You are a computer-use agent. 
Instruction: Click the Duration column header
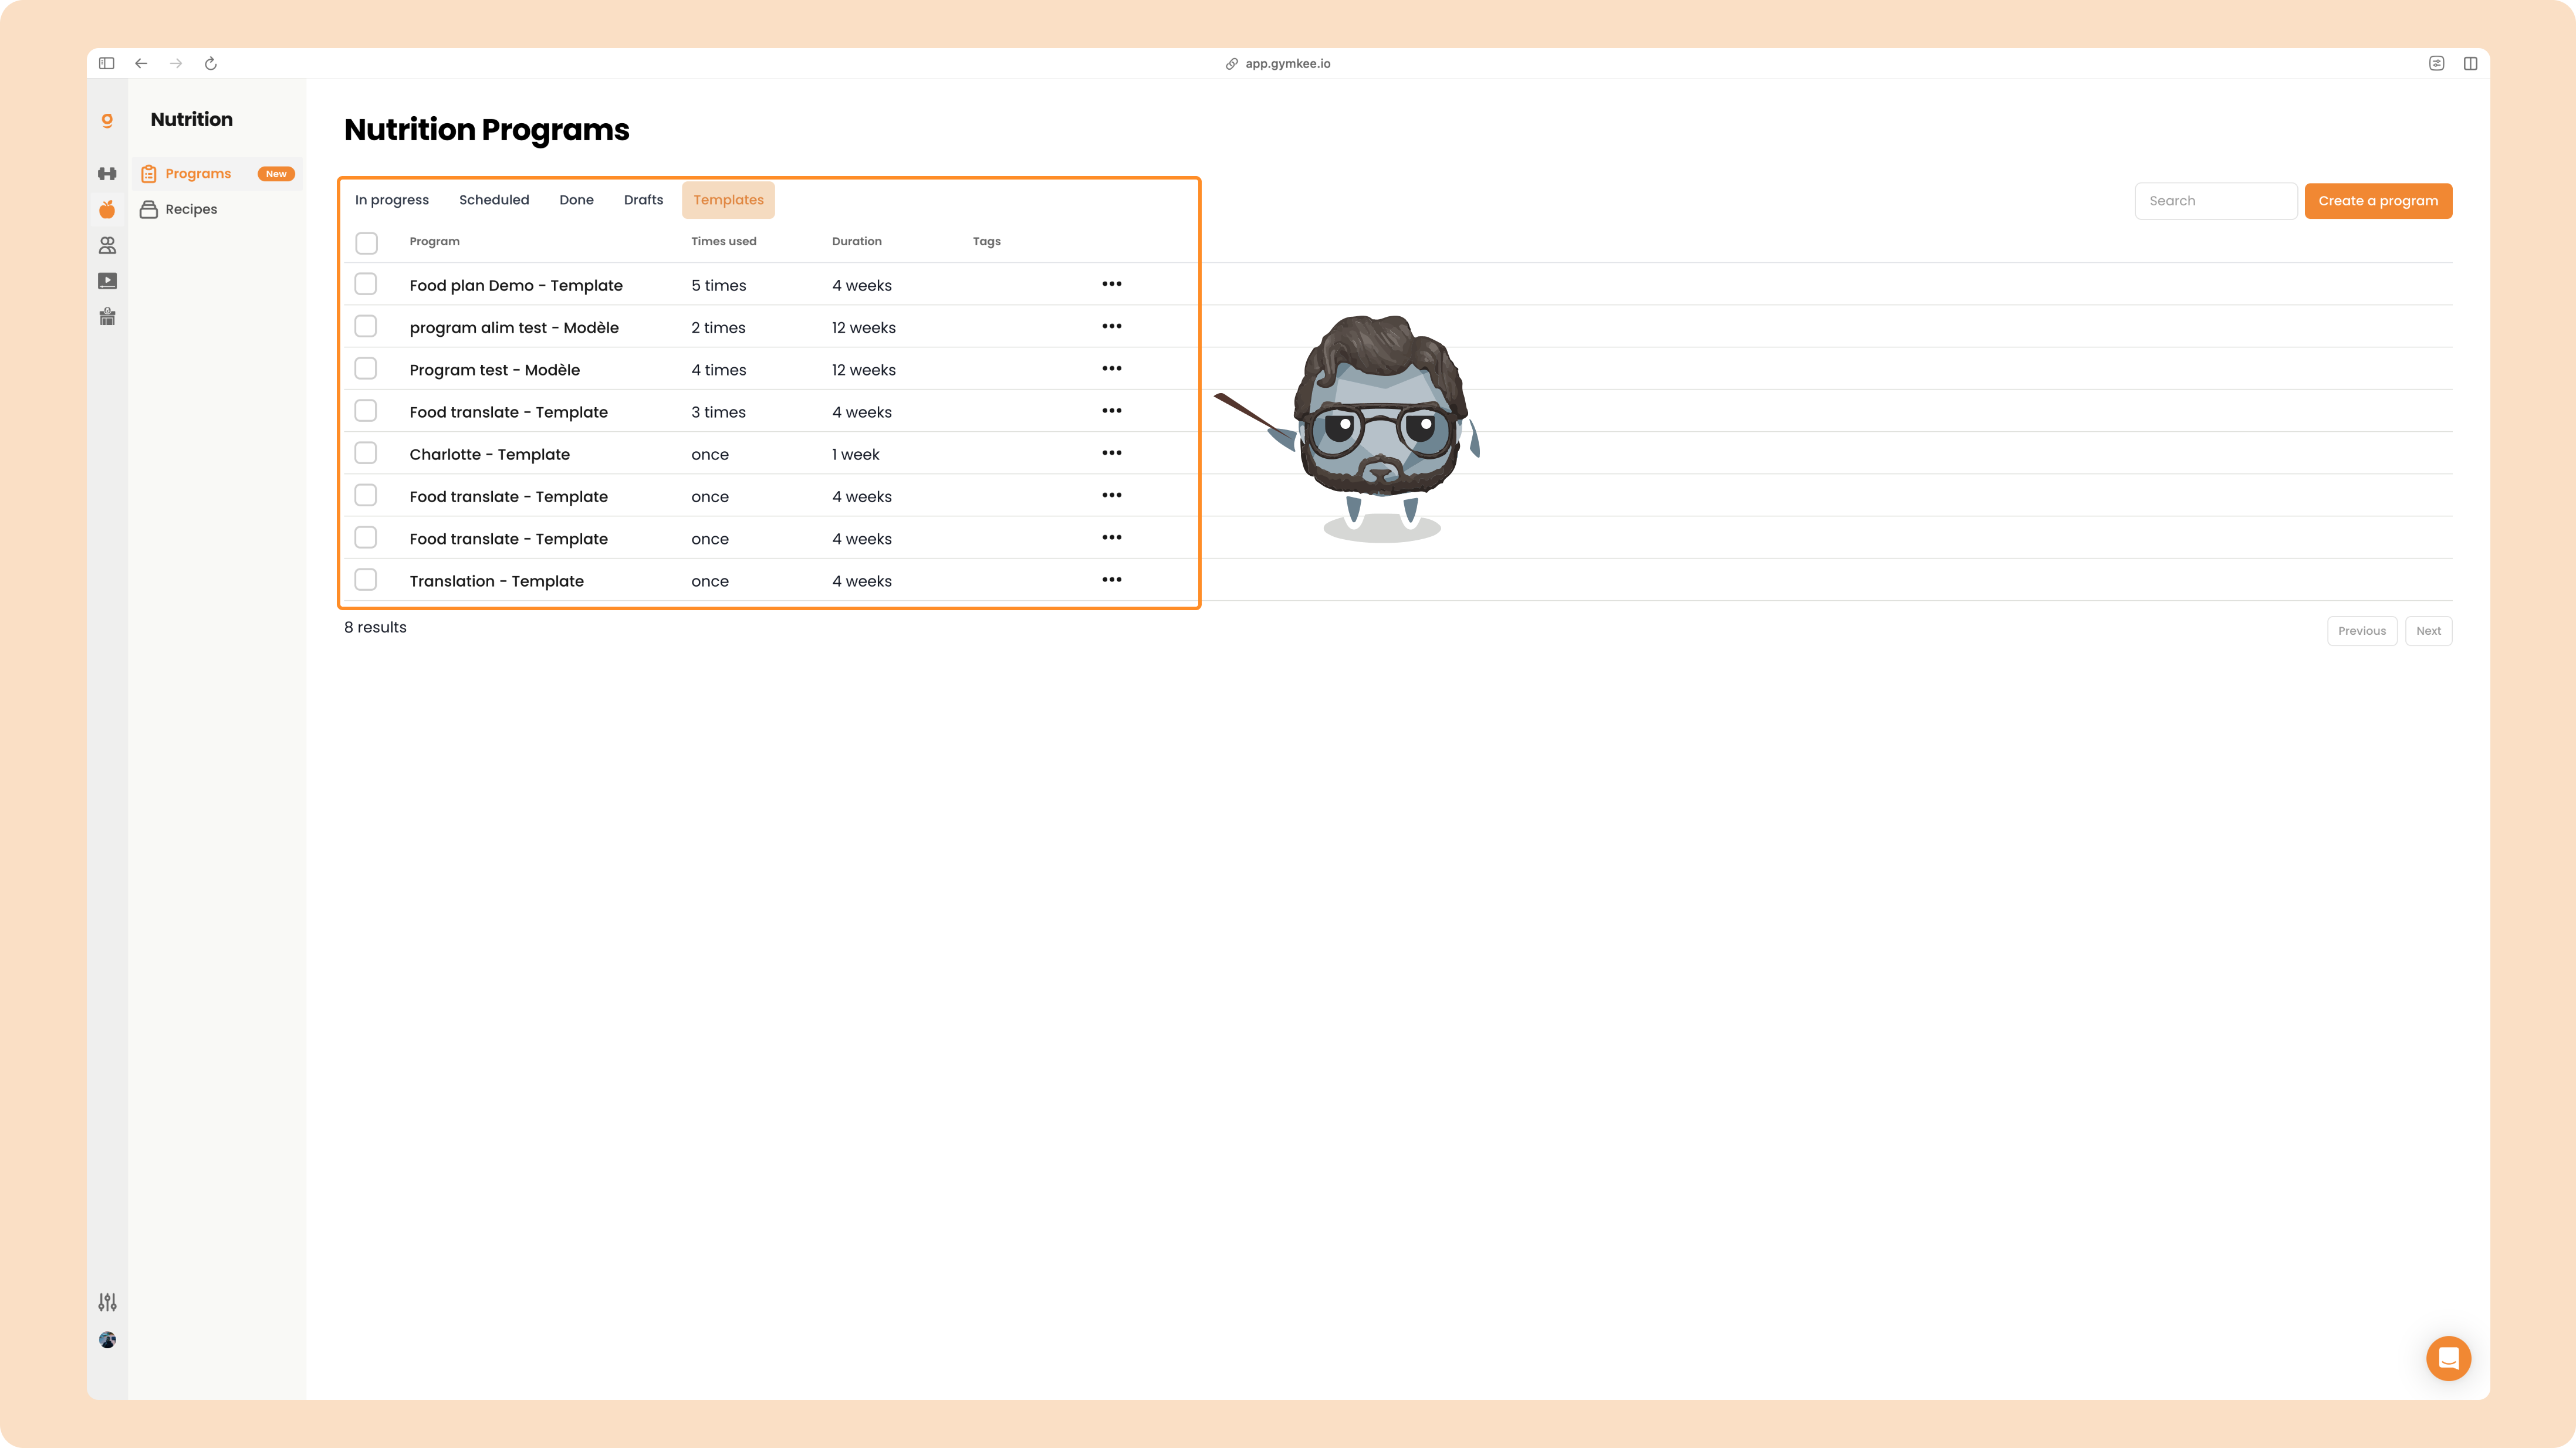coord(856,241)
